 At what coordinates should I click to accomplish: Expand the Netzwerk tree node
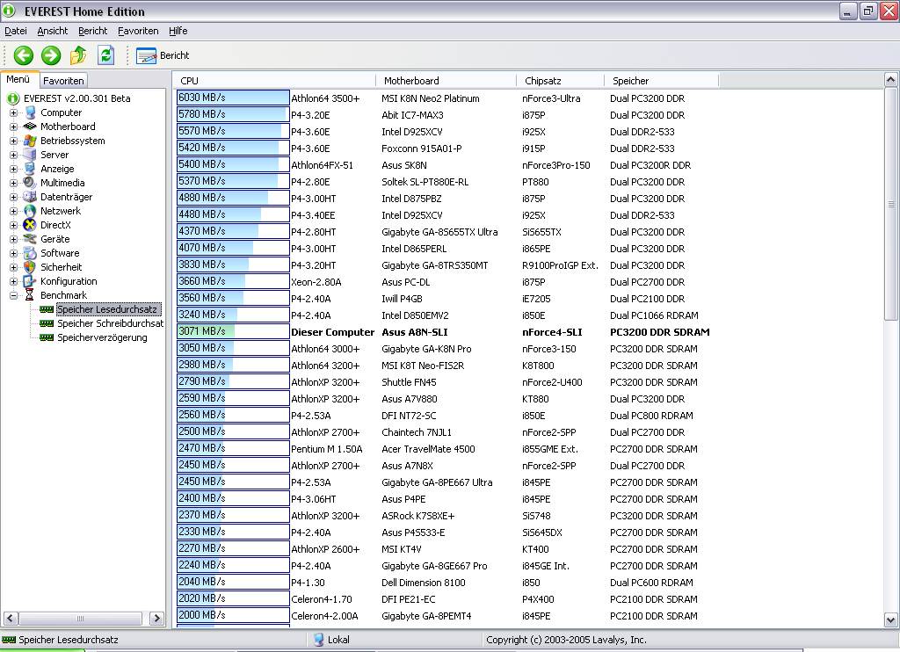(x=14, y=211)
